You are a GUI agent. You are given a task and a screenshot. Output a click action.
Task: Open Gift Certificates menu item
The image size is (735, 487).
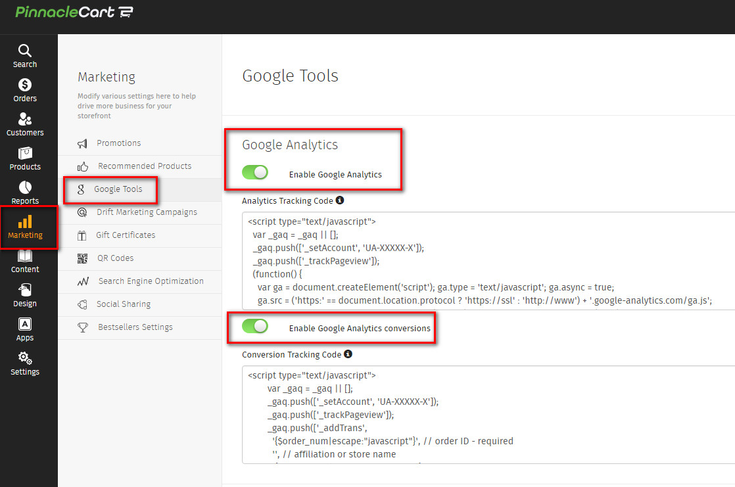point(139,235)
